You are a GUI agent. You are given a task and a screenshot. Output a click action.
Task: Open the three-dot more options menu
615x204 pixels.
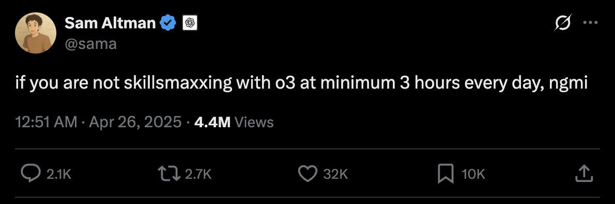[590, 23]
